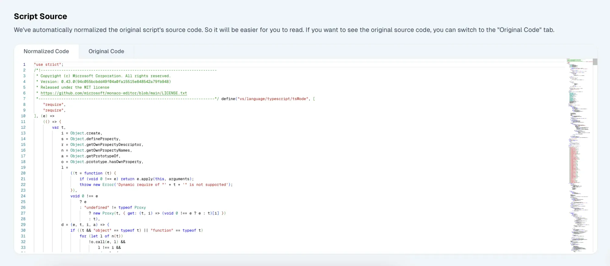
Task: Click the 'for (let l of n(t))' line
Action: tap(101, 236)
